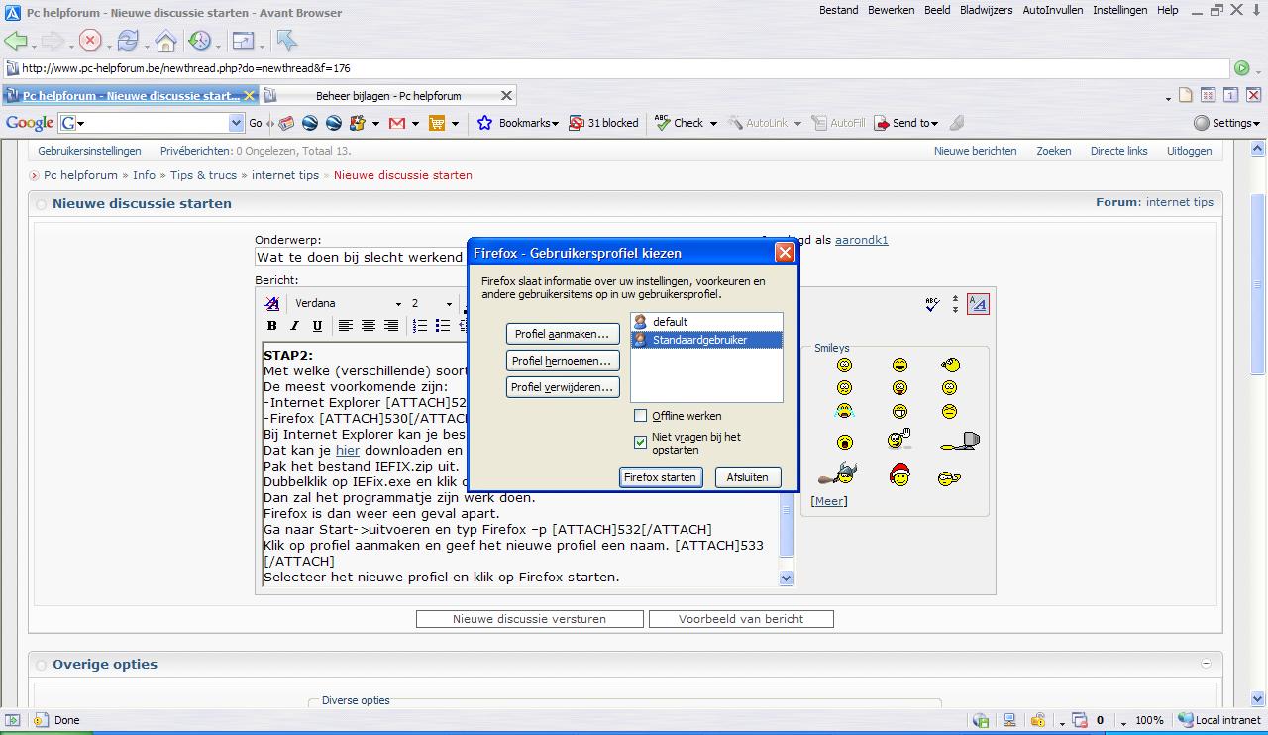Insert the viking helmet smiley
1268x735 pixels.
pos(838,473)
